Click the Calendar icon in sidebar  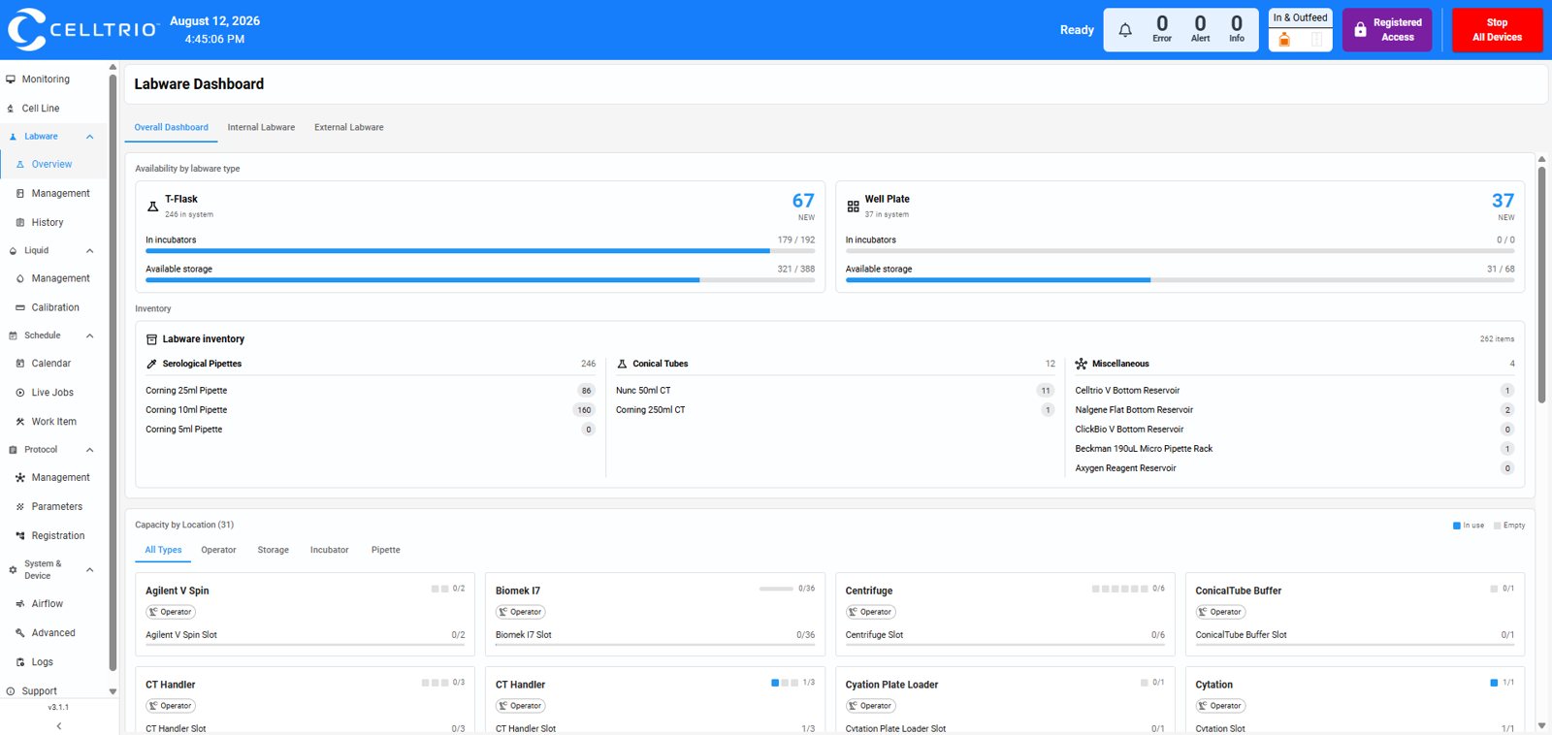click(x=20, y=364)
